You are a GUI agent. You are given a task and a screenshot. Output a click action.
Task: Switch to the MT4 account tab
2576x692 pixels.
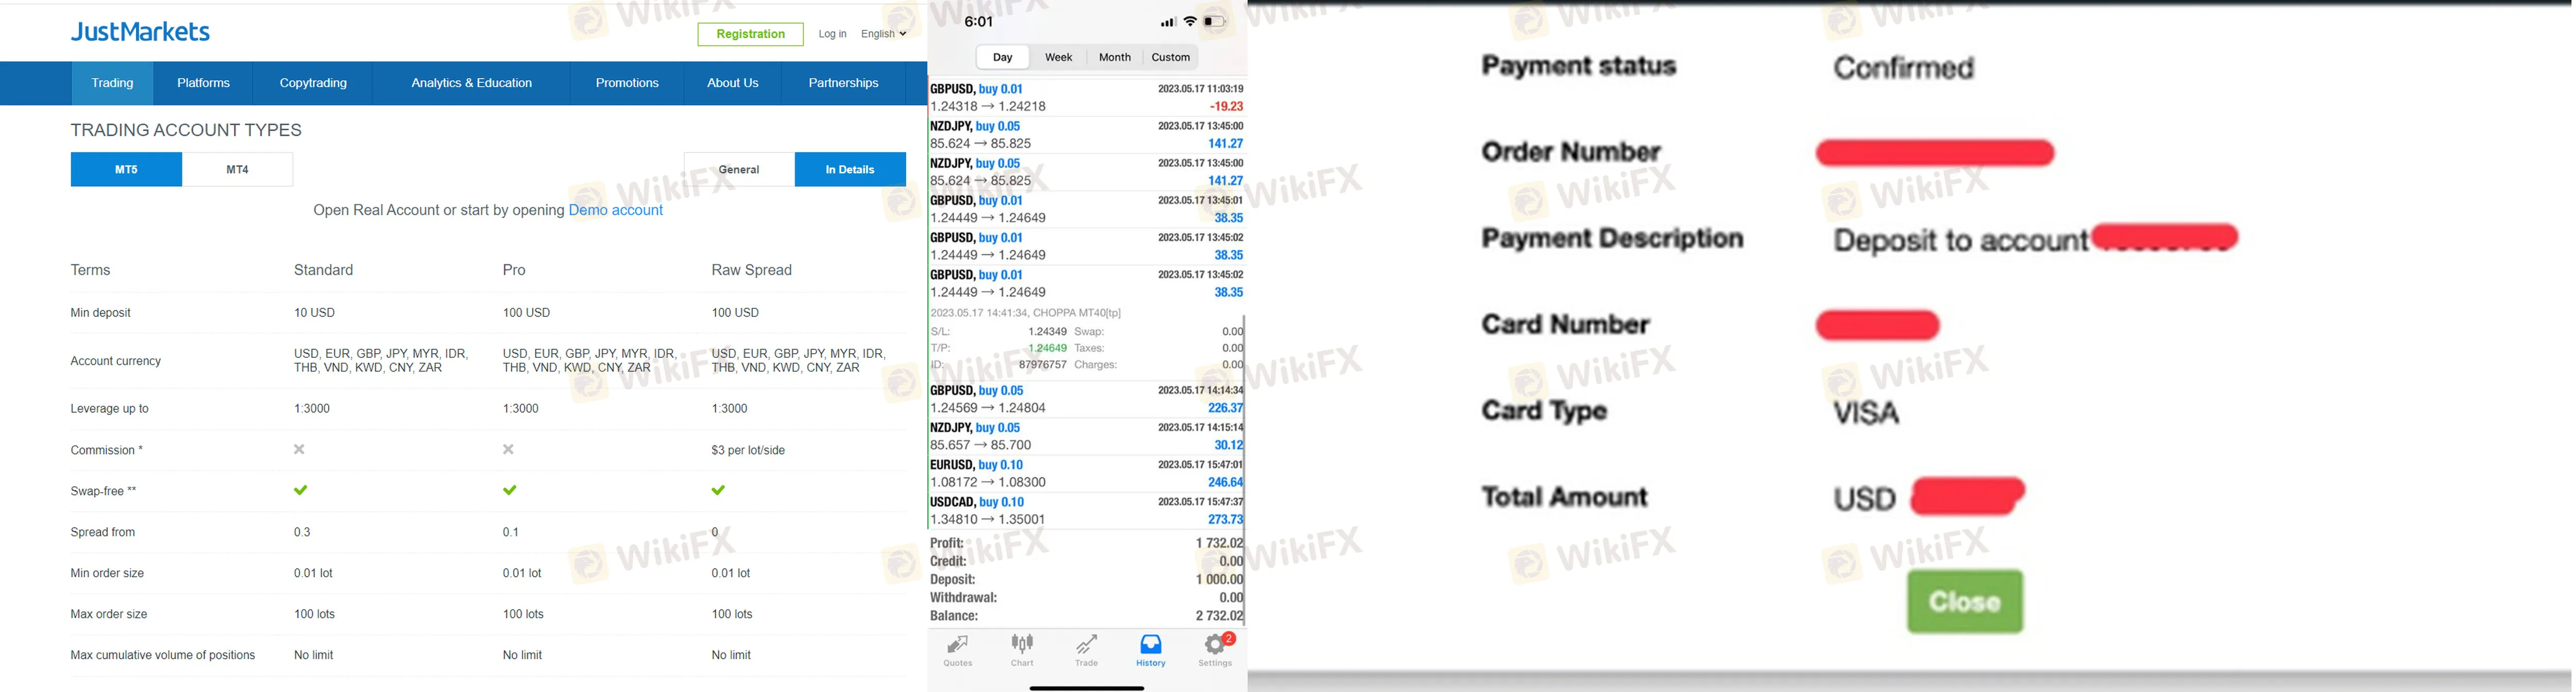point(238,170)
